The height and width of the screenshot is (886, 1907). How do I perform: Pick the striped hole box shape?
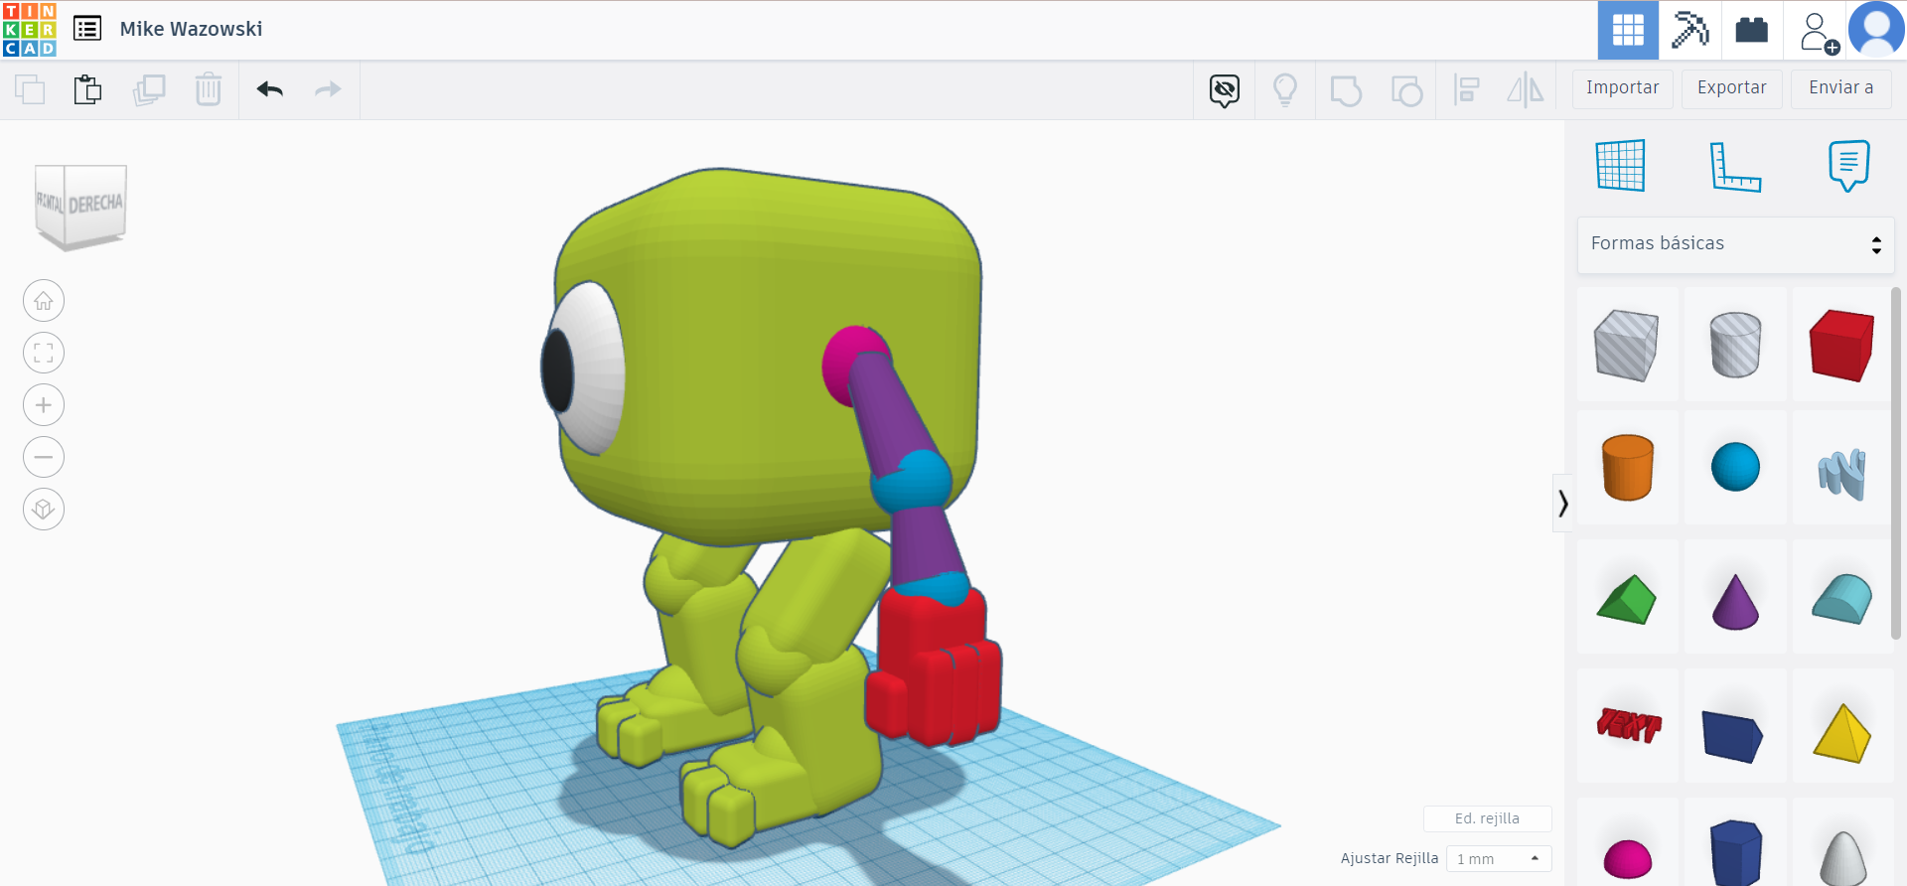click(1627, 345)
